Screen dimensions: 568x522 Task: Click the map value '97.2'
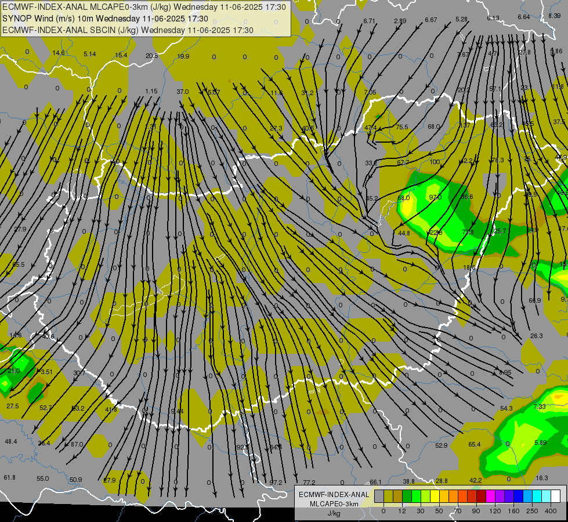click(x=276, y=482)
